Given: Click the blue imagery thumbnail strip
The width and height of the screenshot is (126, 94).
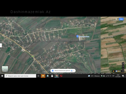Looking at the screenshot, I should click(x=116, y=71).
